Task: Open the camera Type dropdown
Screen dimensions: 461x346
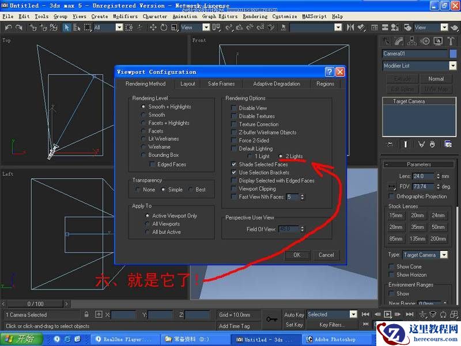Action: coord(444,255)
